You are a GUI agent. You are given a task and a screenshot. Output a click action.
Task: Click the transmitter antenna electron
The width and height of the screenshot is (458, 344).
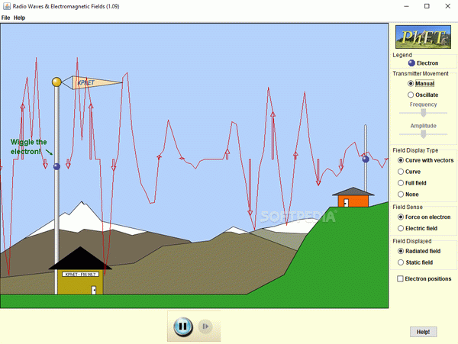point(56,166)
